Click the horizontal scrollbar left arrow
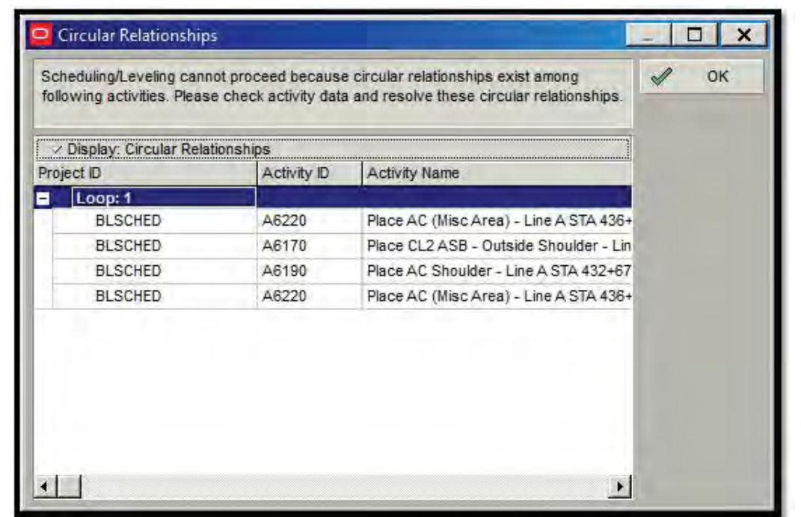 point(45,486)
